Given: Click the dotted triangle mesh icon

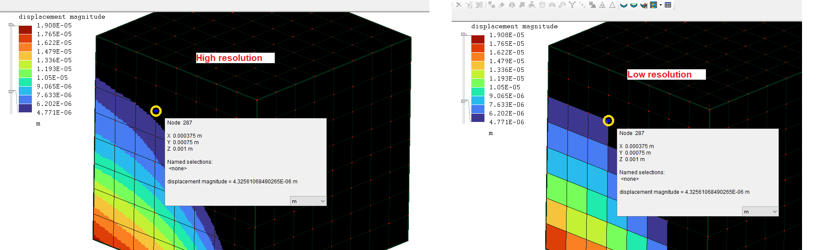Looking at the screenshot, I should tap(612, 5).
